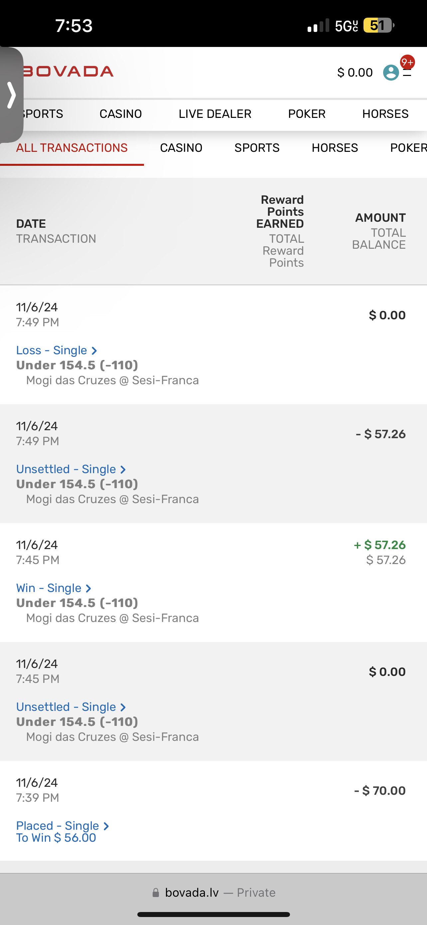Tap the $ 0.00 account balance
427x925 pixels.
[x=355, y=73]
